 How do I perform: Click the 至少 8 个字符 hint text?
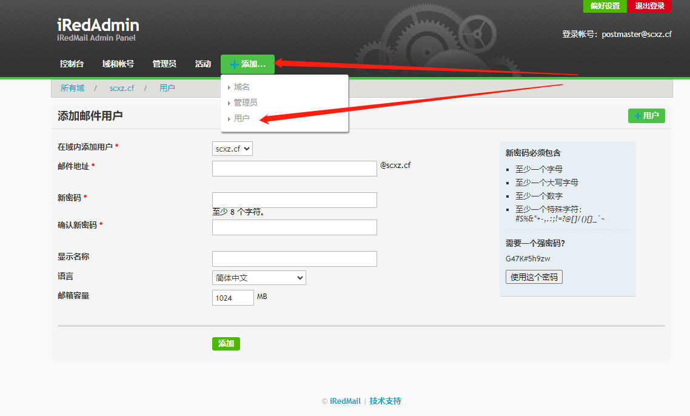click(238, 212)
